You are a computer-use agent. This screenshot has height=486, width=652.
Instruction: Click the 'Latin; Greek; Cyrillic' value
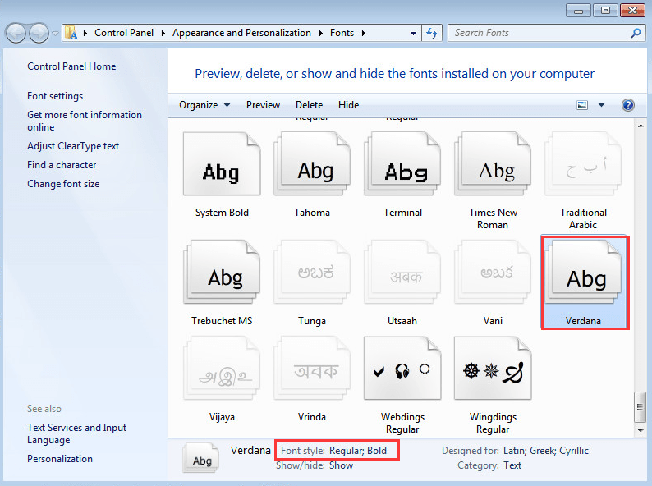pyautogui.click(x=546, y=451)
